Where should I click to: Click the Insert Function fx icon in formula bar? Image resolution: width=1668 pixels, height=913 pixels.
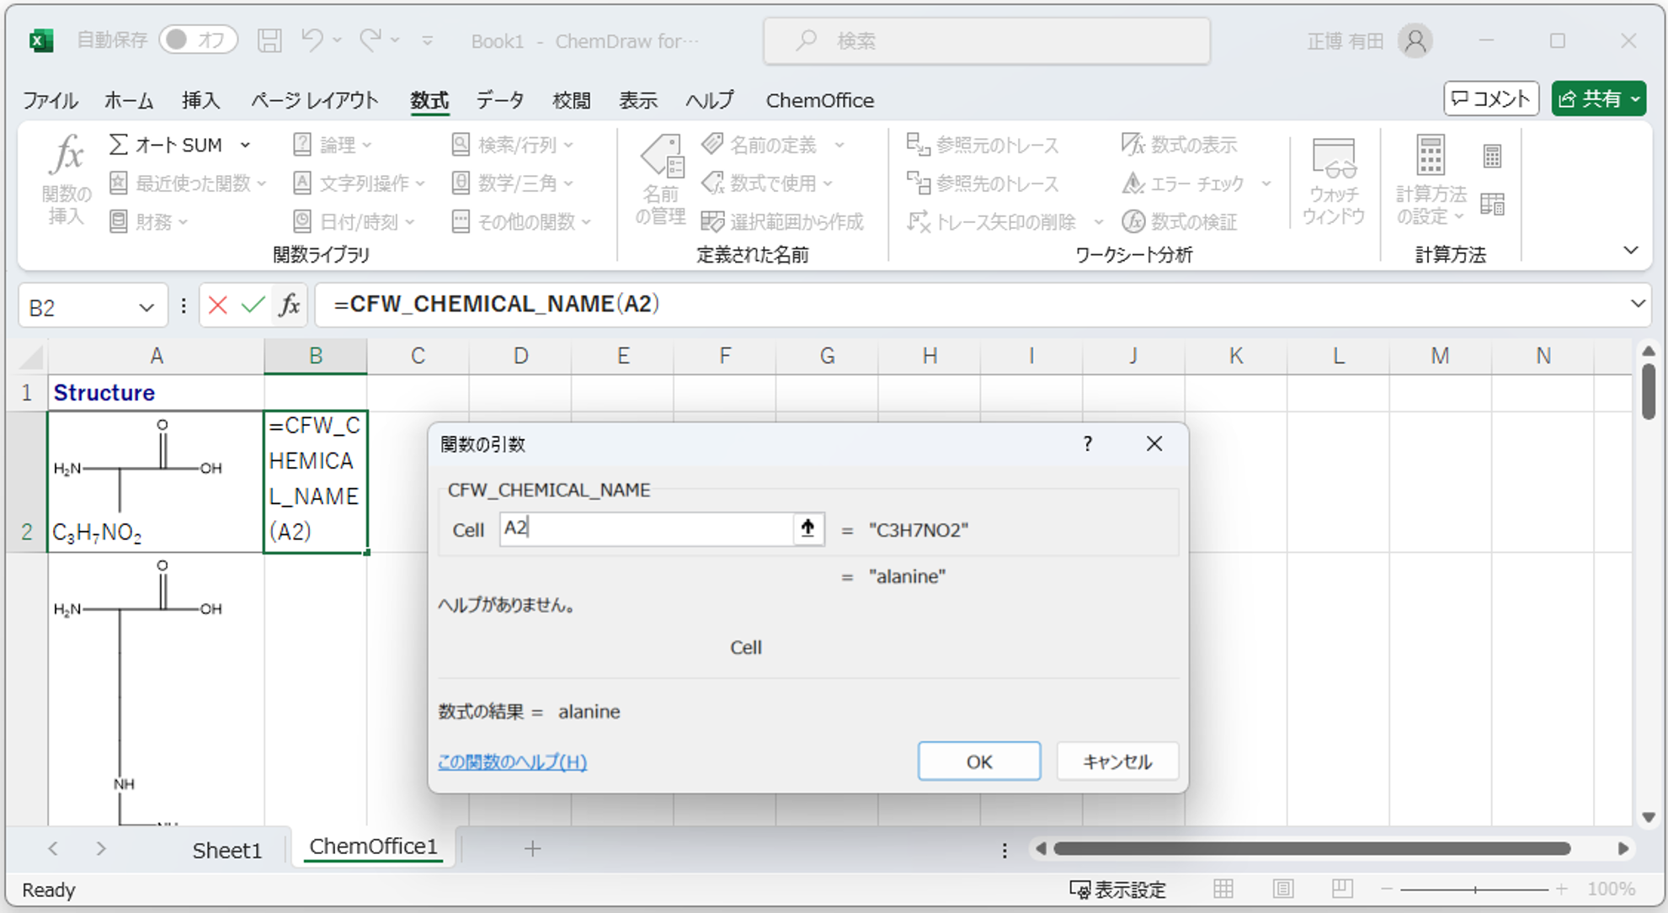point(290,305)
